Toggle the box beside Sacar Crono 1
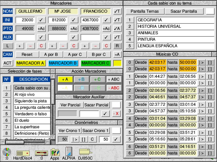 (x=116, y=131)
